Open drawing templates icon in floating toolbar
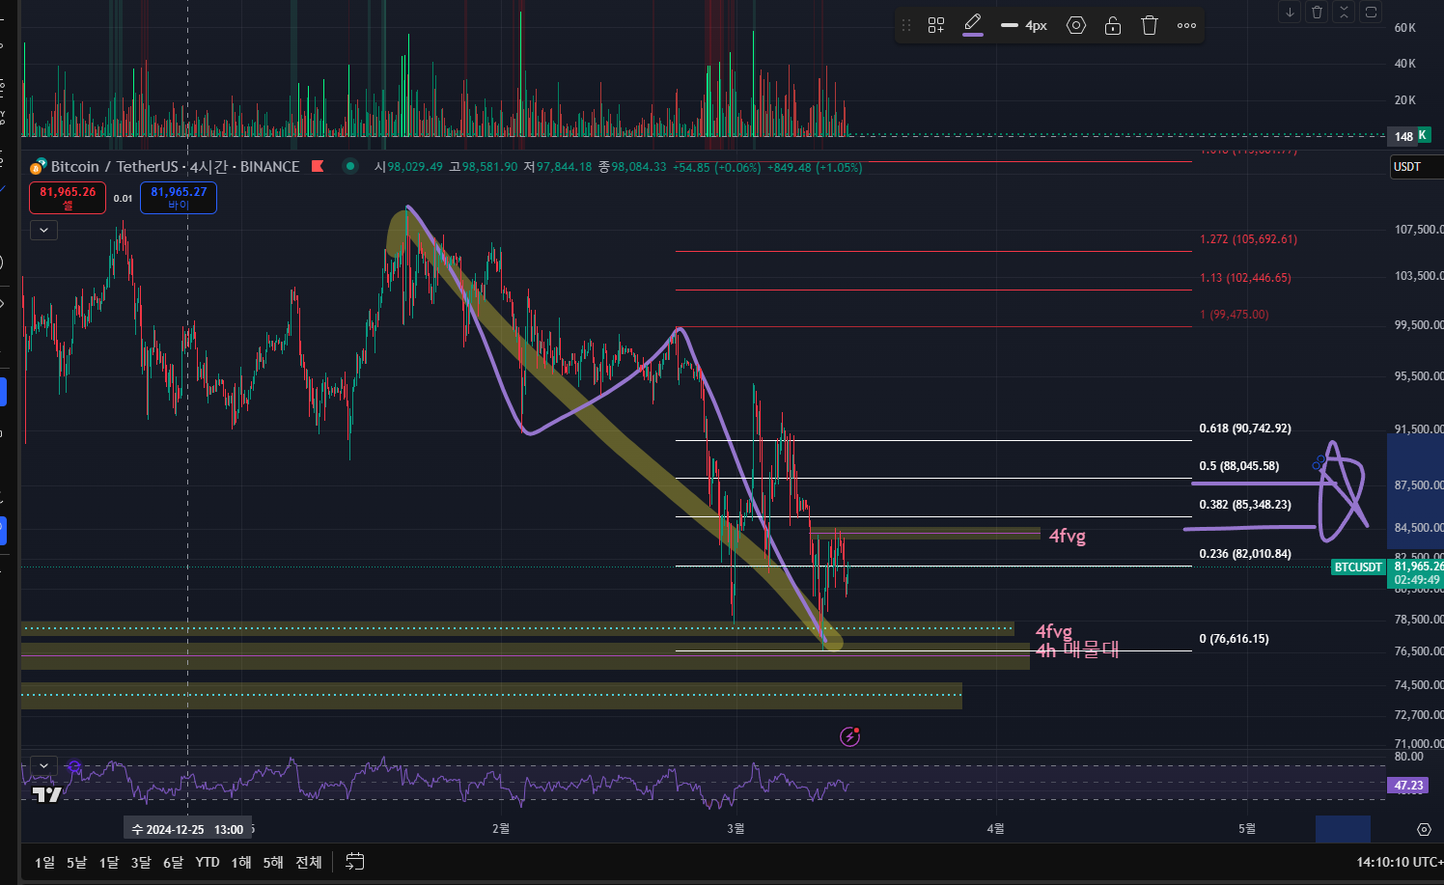1444x885 pixels. [936, 25]
